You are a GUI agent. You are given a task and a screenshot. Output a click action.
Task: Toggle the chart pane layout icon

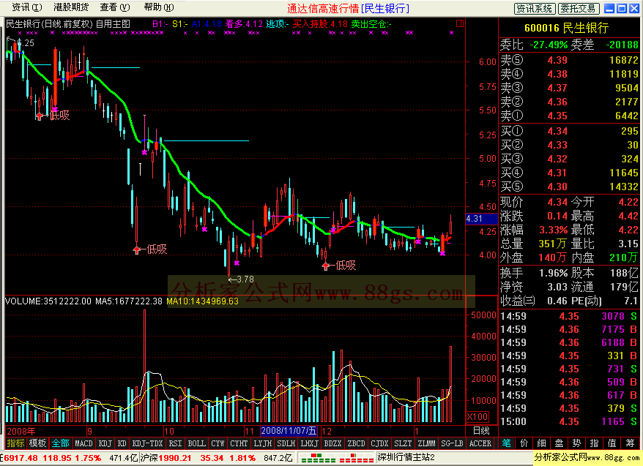click(x=460, y=23)
